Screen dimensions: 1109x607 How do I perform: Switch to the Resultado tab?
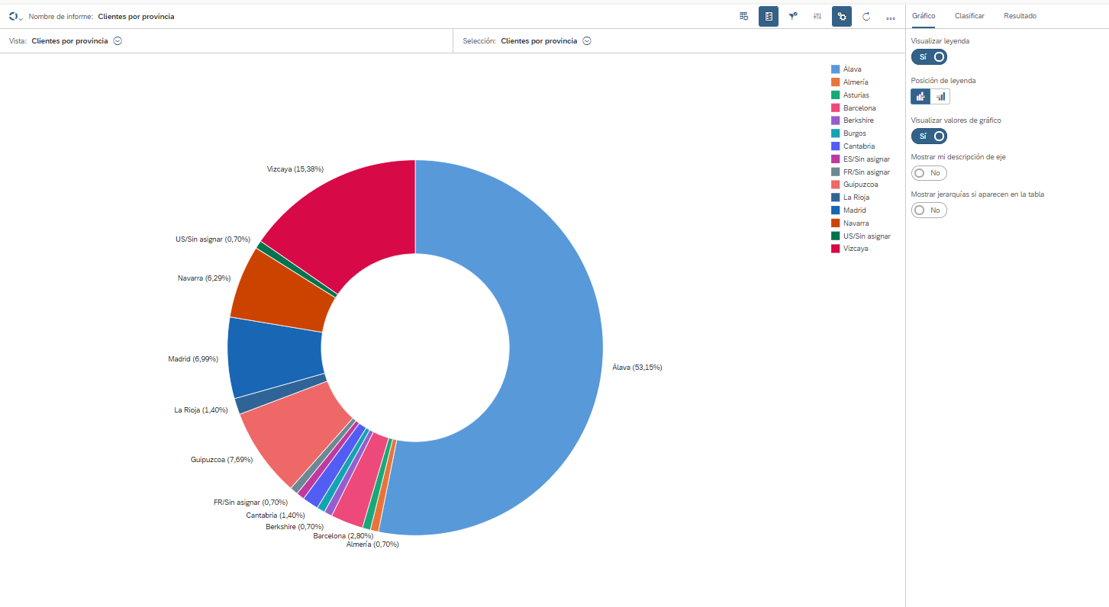pyautogui.click(x=1020, y=16)
